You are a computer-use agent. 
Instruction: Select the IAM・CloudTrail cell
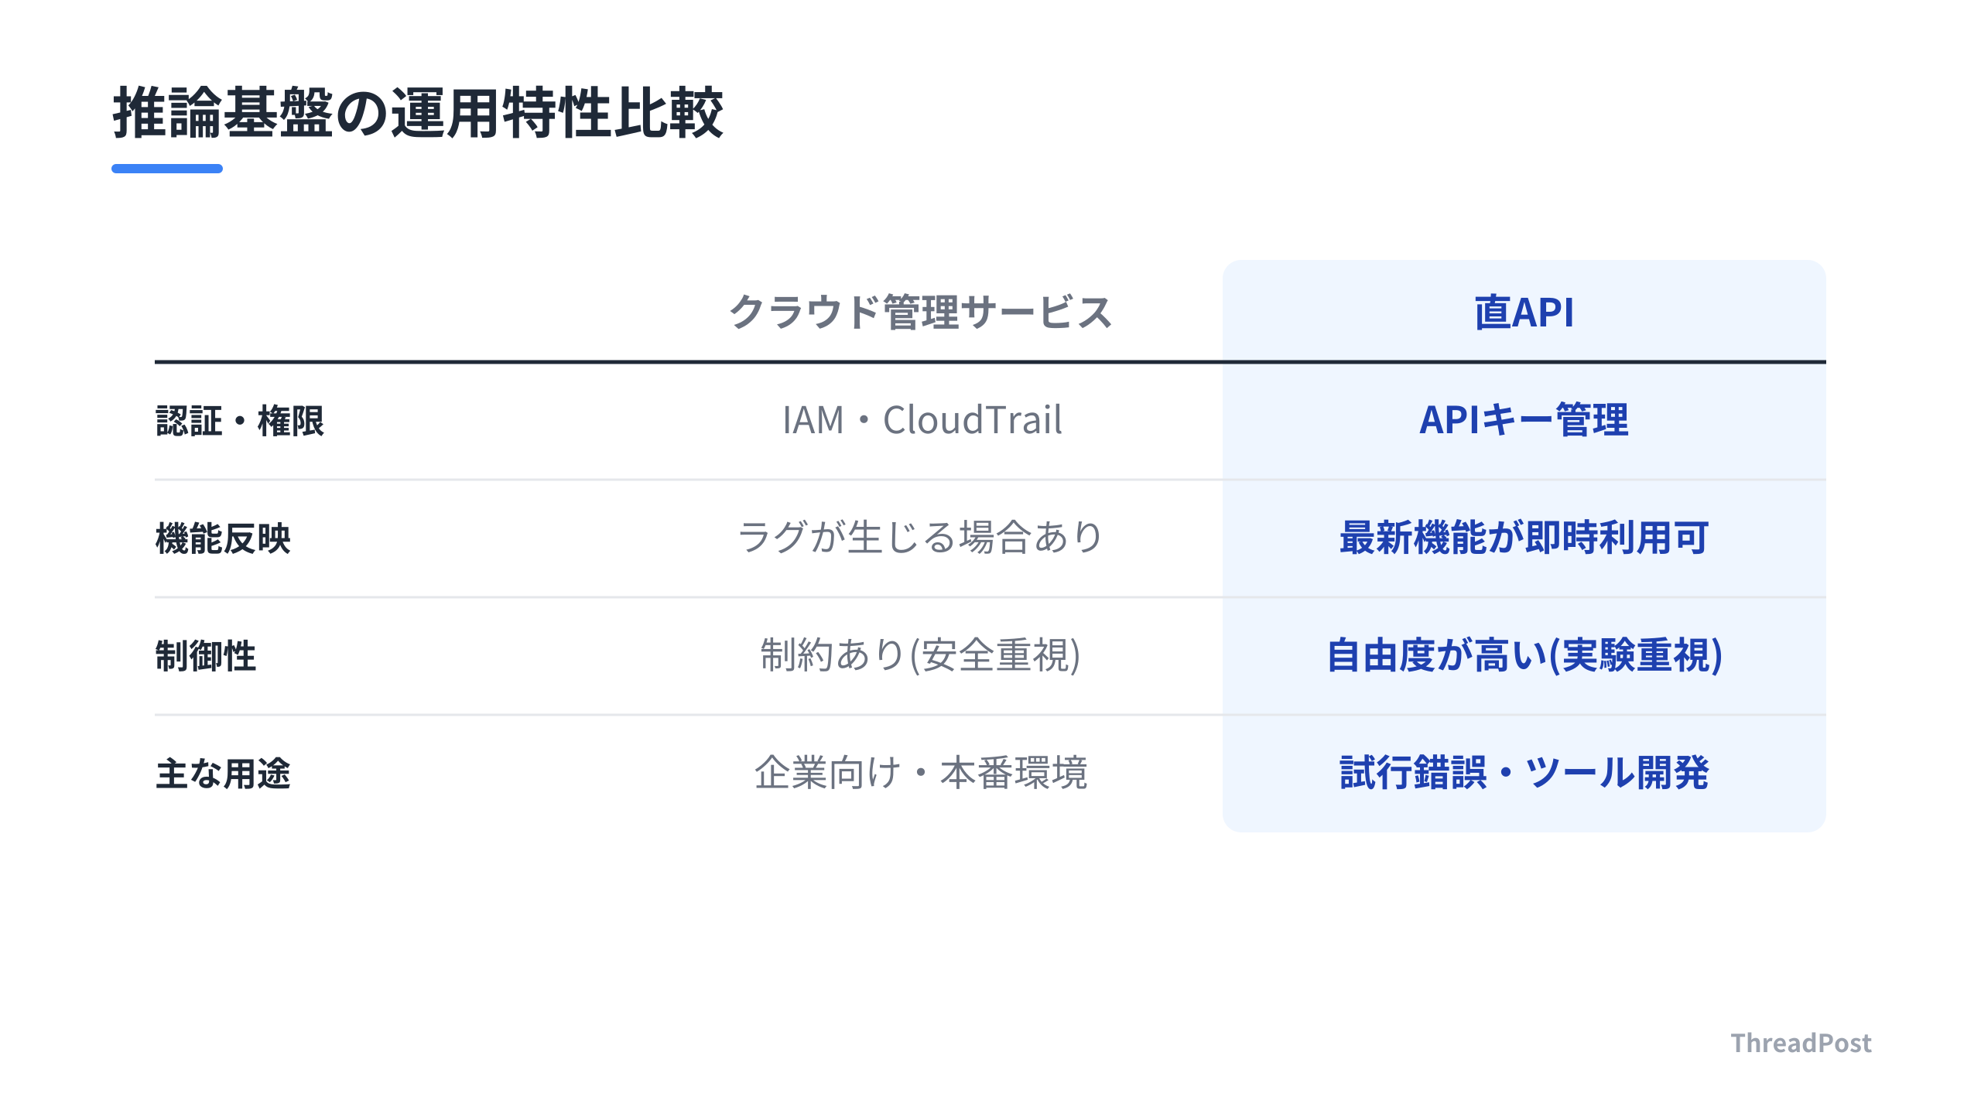tap(922, 421)
